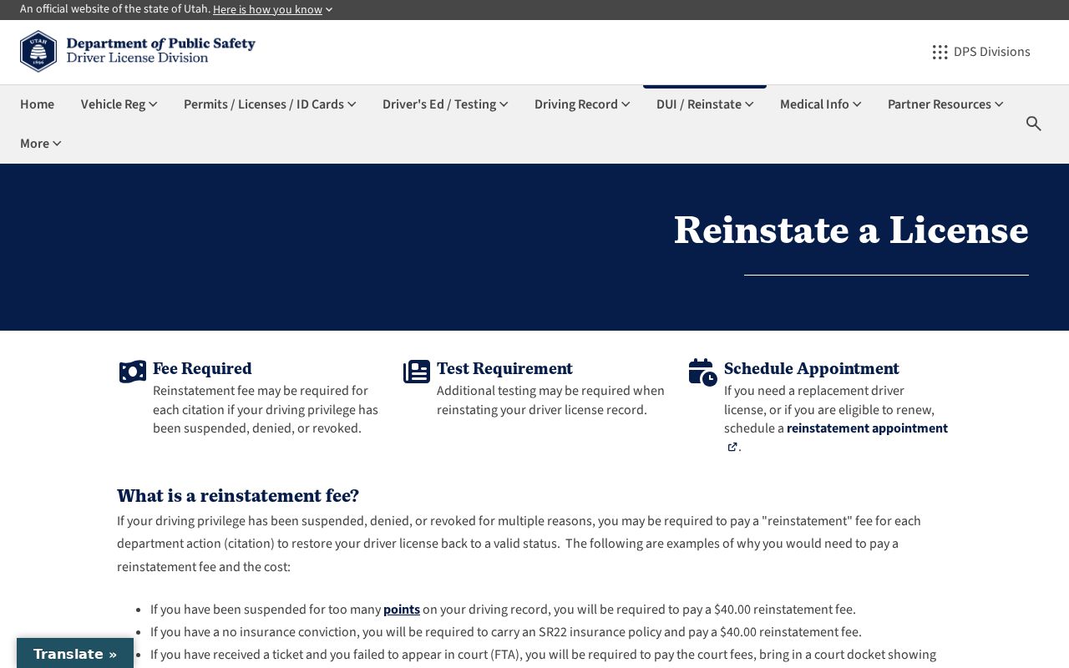The image size is (1069, 668).
Task: Expand the Driver's Ed / Testing menu
Action: pos(445,104)
